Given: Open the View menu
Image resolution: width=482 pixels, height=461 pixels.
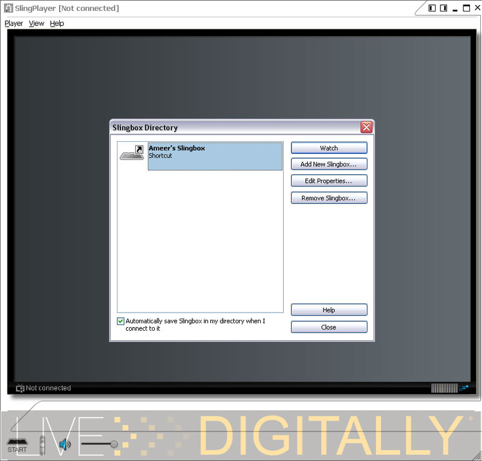Looking at the screenshot, I should [36, 24].
